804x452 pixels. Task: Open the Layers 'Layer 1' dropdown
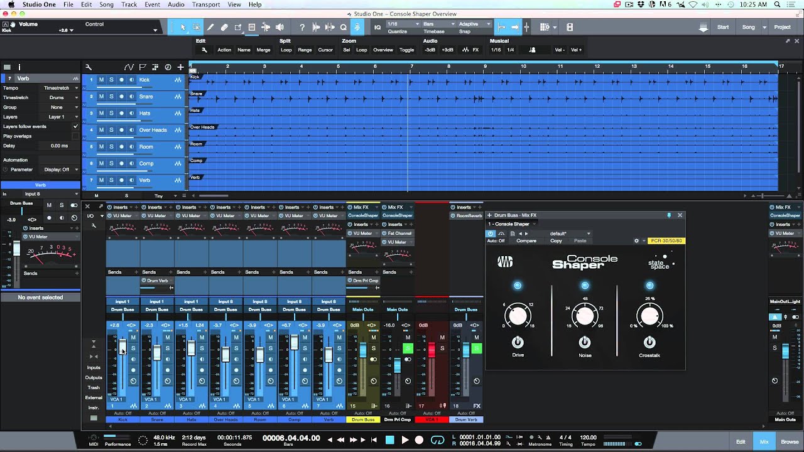click(x=61, y=117)
